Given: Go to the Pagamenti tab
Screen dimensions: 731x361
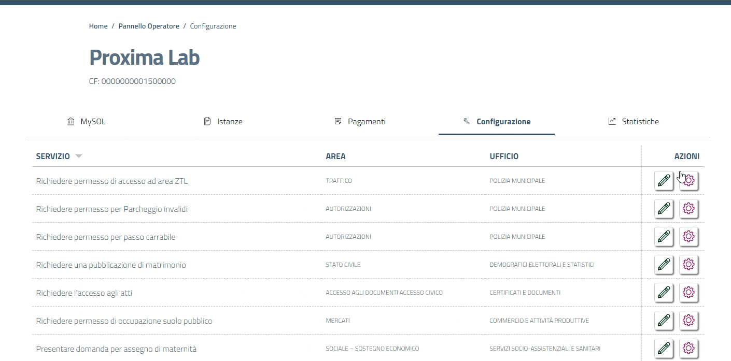Looking at the screenshot, I should pyautogui.click(x=360, y=122).
